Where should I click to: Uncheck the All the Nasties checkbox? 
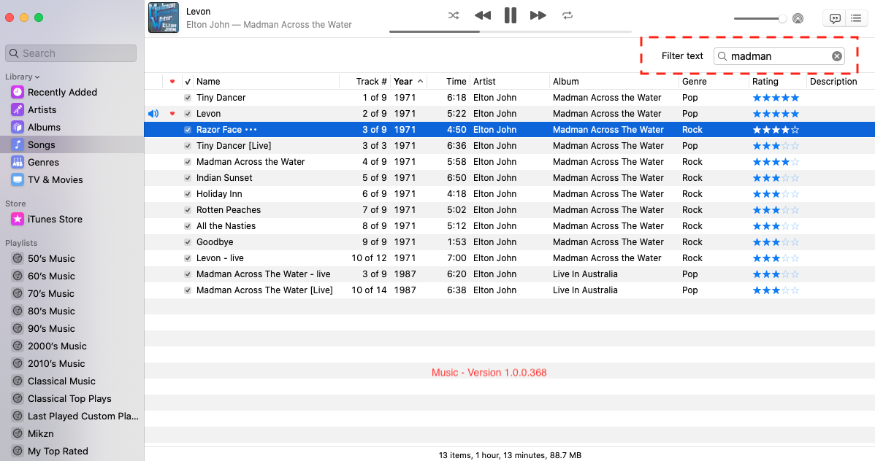click(x=188, y=226)
